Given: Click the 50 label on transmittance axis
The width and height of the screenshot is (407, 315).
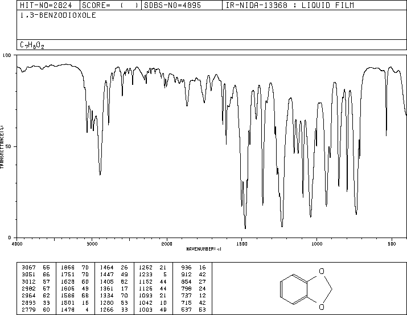Looking at the screenshot, I should coord(9,146).
